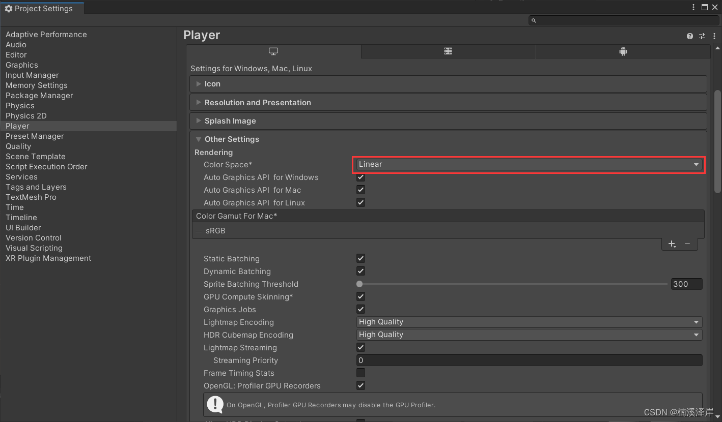Open Physics settings category
This screenshot has height=422, width=722.
click(20, 106)
